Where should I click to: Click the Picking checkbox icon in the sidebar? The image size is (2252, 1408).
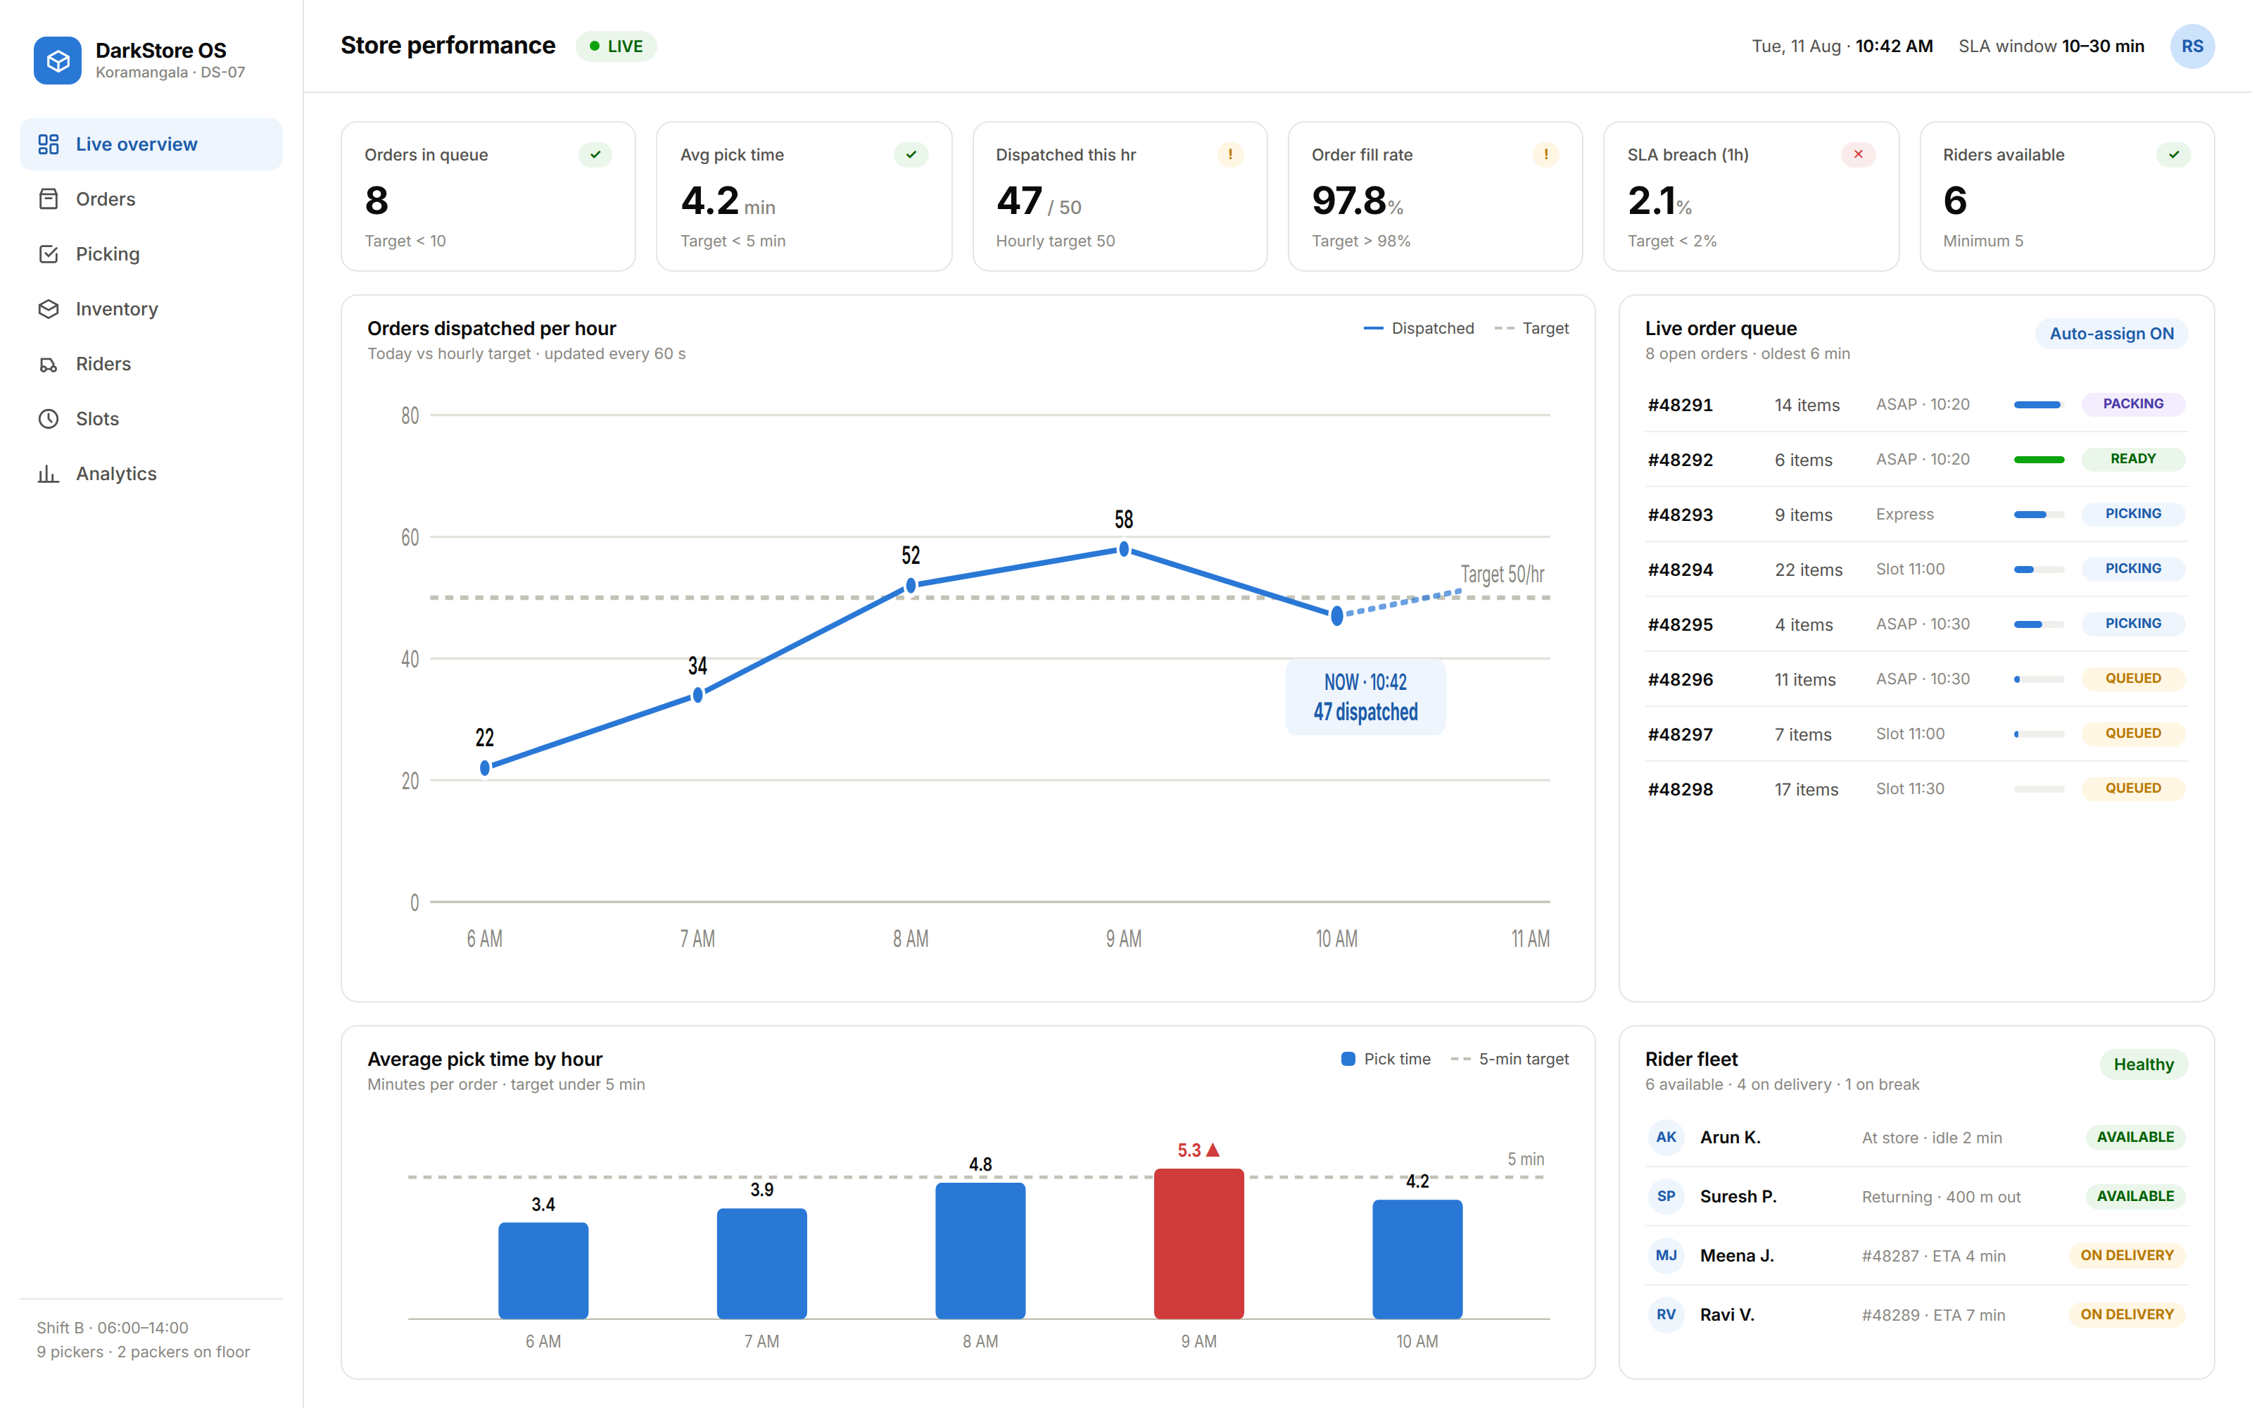[x=49, y=254]
